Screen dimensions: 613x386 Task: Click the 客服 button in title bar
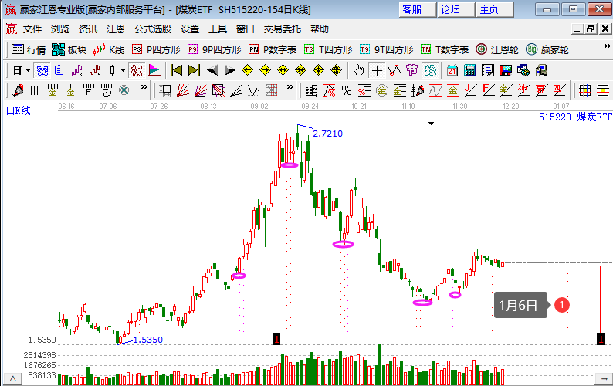417,9
